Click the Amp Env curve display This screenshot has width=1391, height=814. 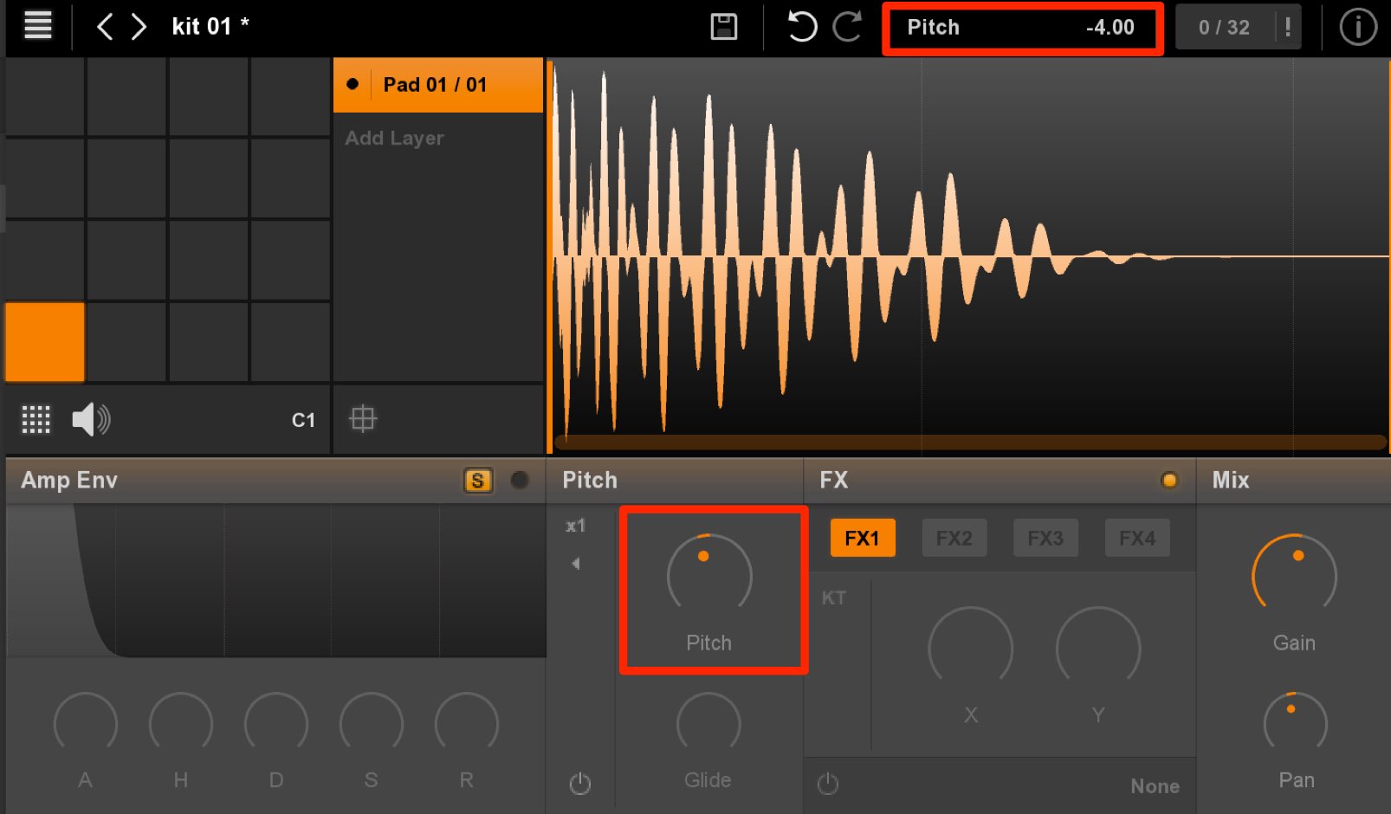tap(275, 581)
